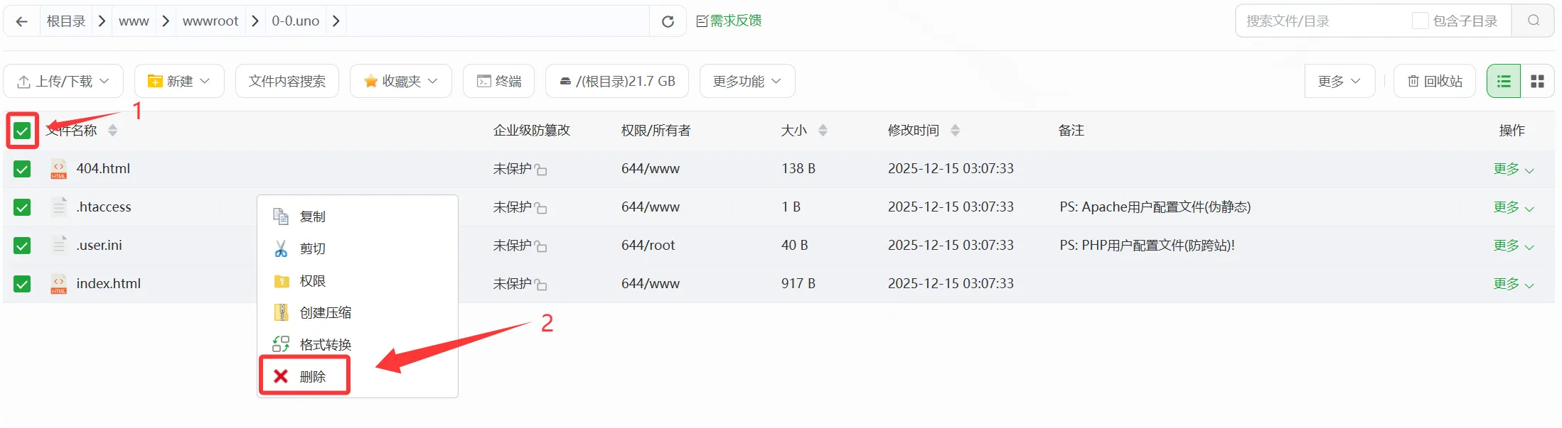Sort by size arrows

pos(823,131)
